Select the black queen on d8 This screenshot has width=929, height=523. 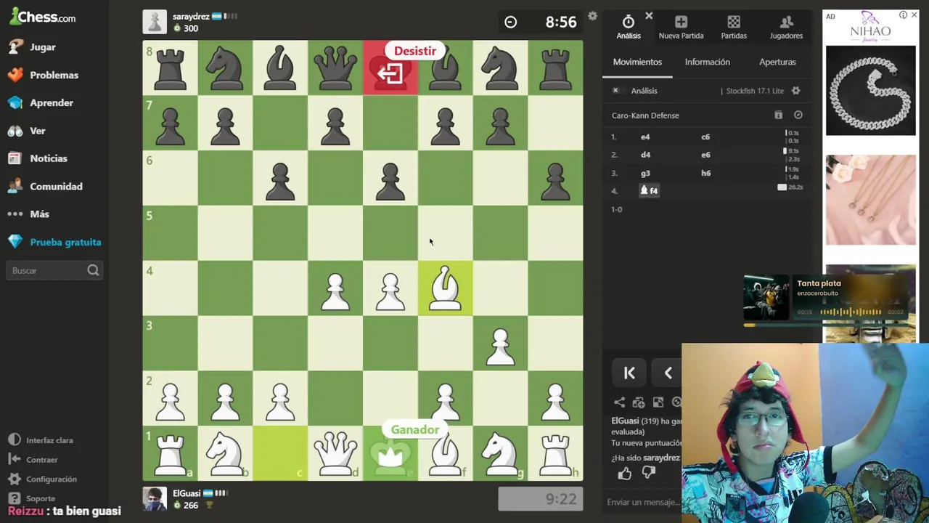click(x=335, y=68)
